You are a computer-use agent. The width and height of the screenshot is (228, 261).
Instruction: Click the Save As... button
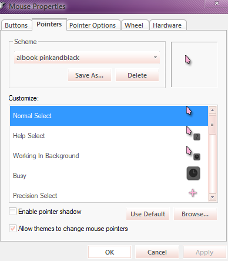(x=89, y=75)
